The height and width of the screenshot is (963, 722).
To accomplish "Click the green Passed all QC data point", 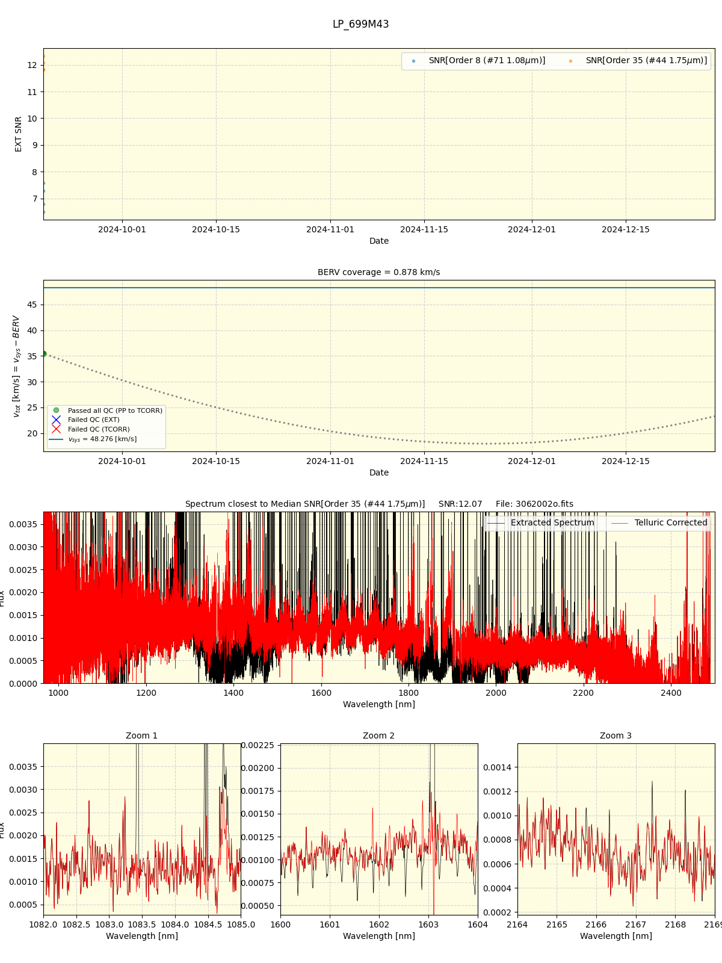I will (x=43, y=354).
